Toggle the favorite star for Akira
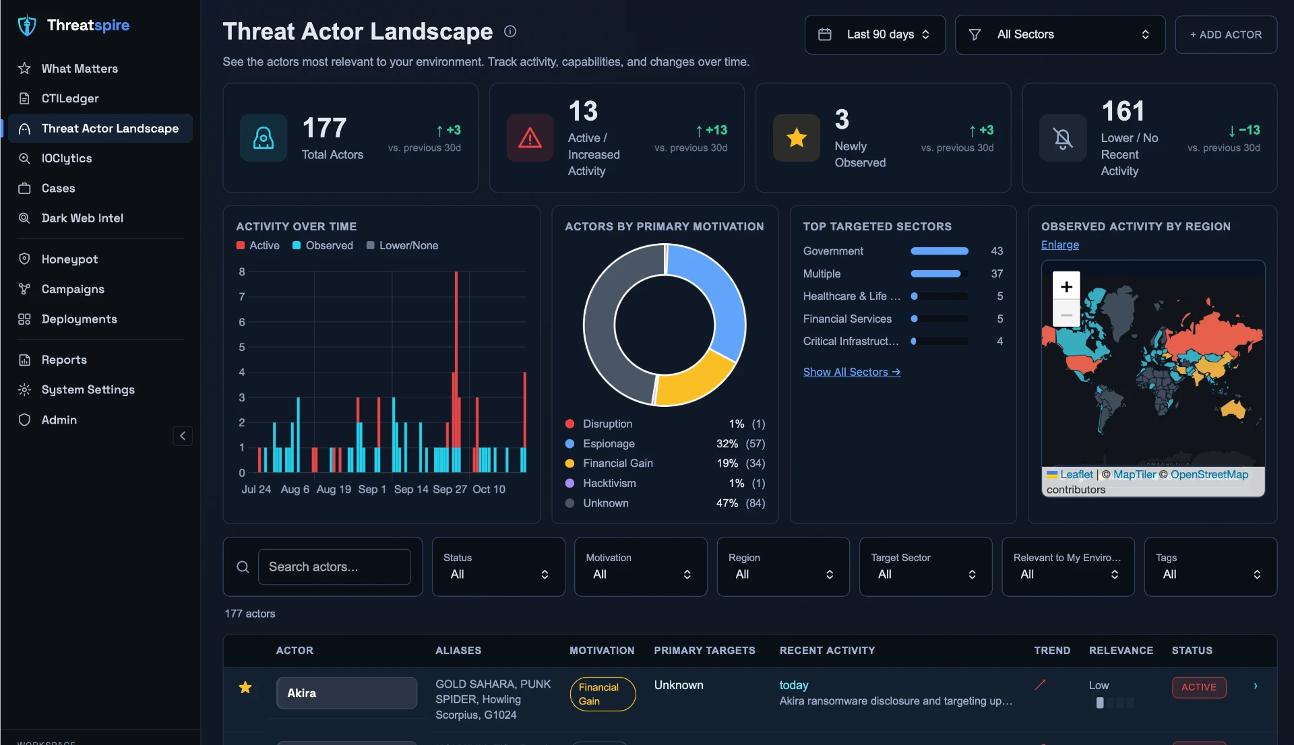1294x745 pixels. click(x=245, y=687)
